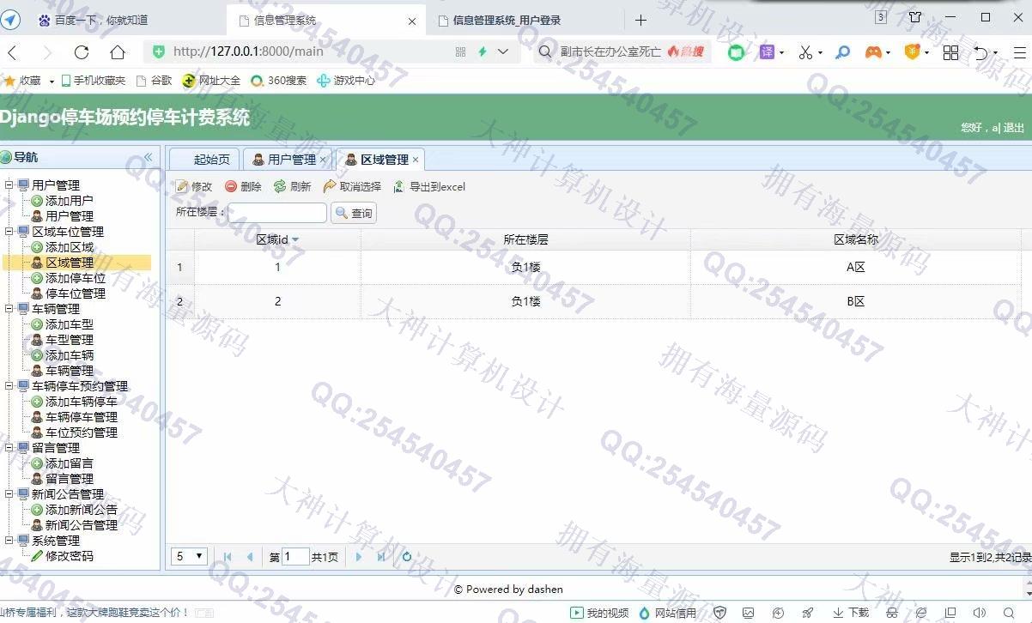Close the 用户管理 content tab
This screenshot has width=1032, height=623.
click(323, 160)
